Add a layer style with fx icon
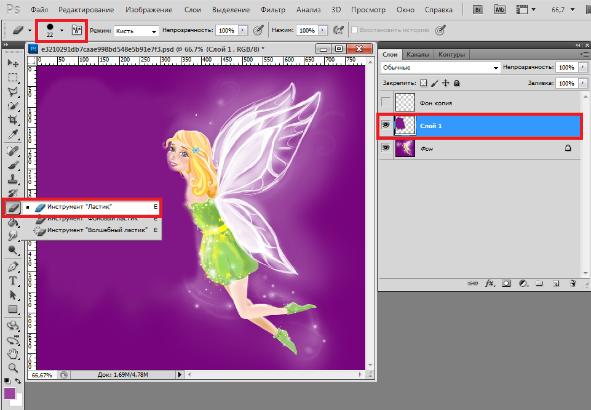The height and width of the screenshot is (410, 591). 490,283
